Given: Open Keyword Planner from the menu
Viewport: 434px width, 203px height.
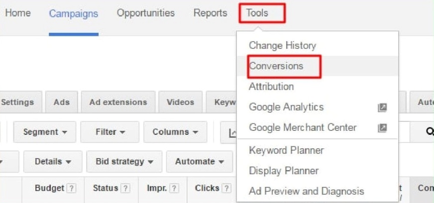Looking at the screenshot, I should click(286, 150).
